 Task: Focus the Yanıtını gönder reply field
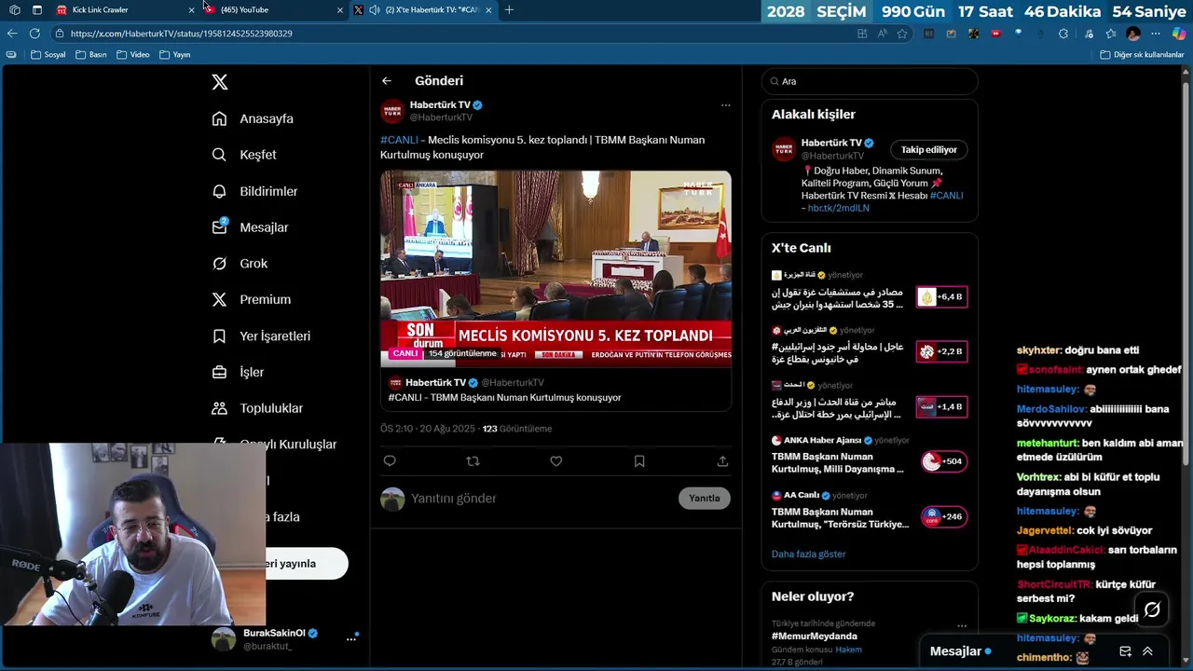click(541, 499)
